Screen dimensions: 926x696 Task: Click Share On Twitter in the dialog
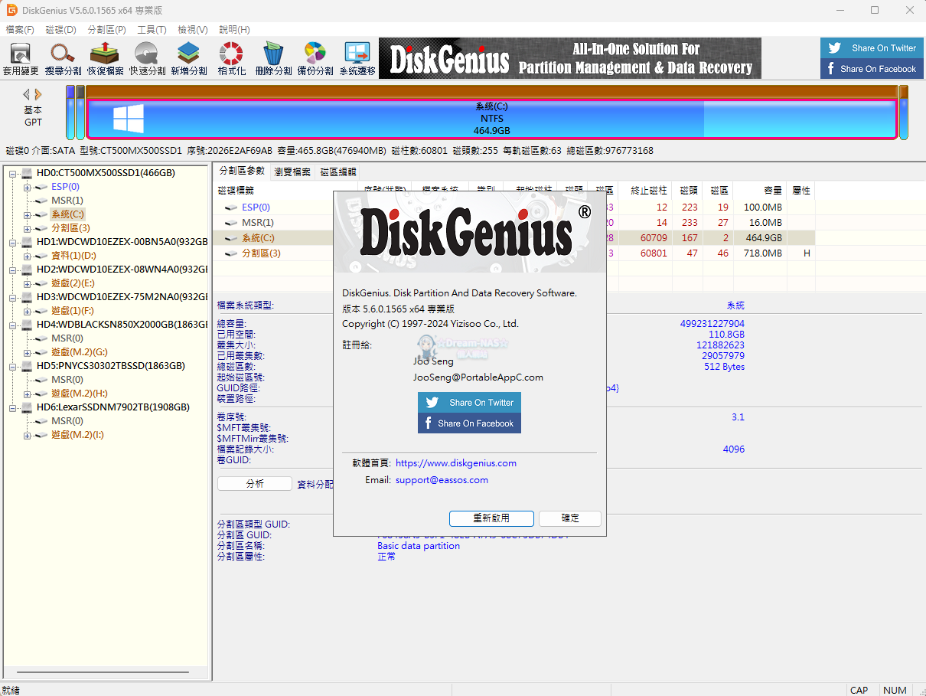469,402
